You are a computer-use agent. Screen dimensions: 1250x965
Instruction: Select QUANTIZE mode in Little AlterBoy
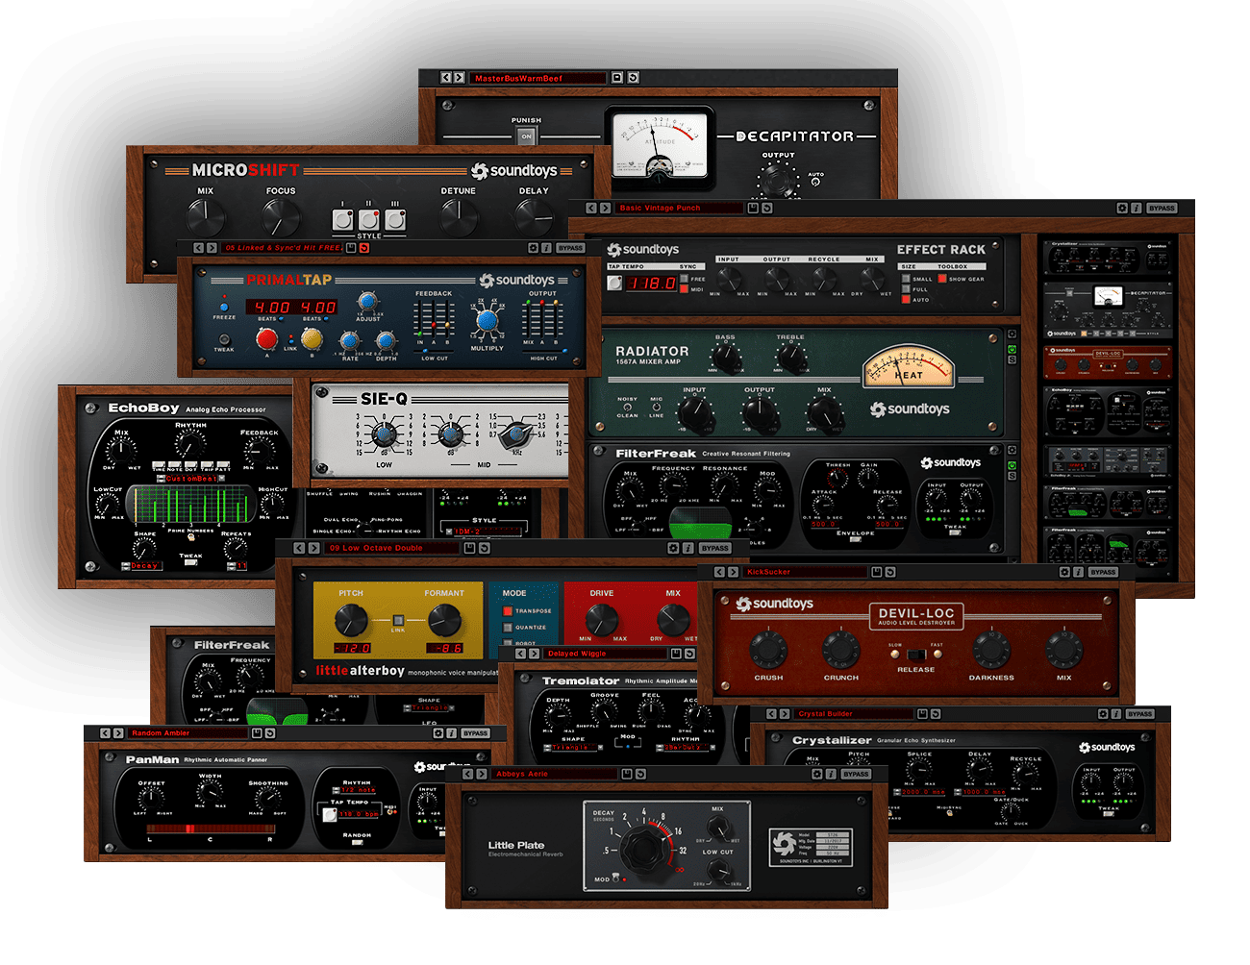pos(508,627)
